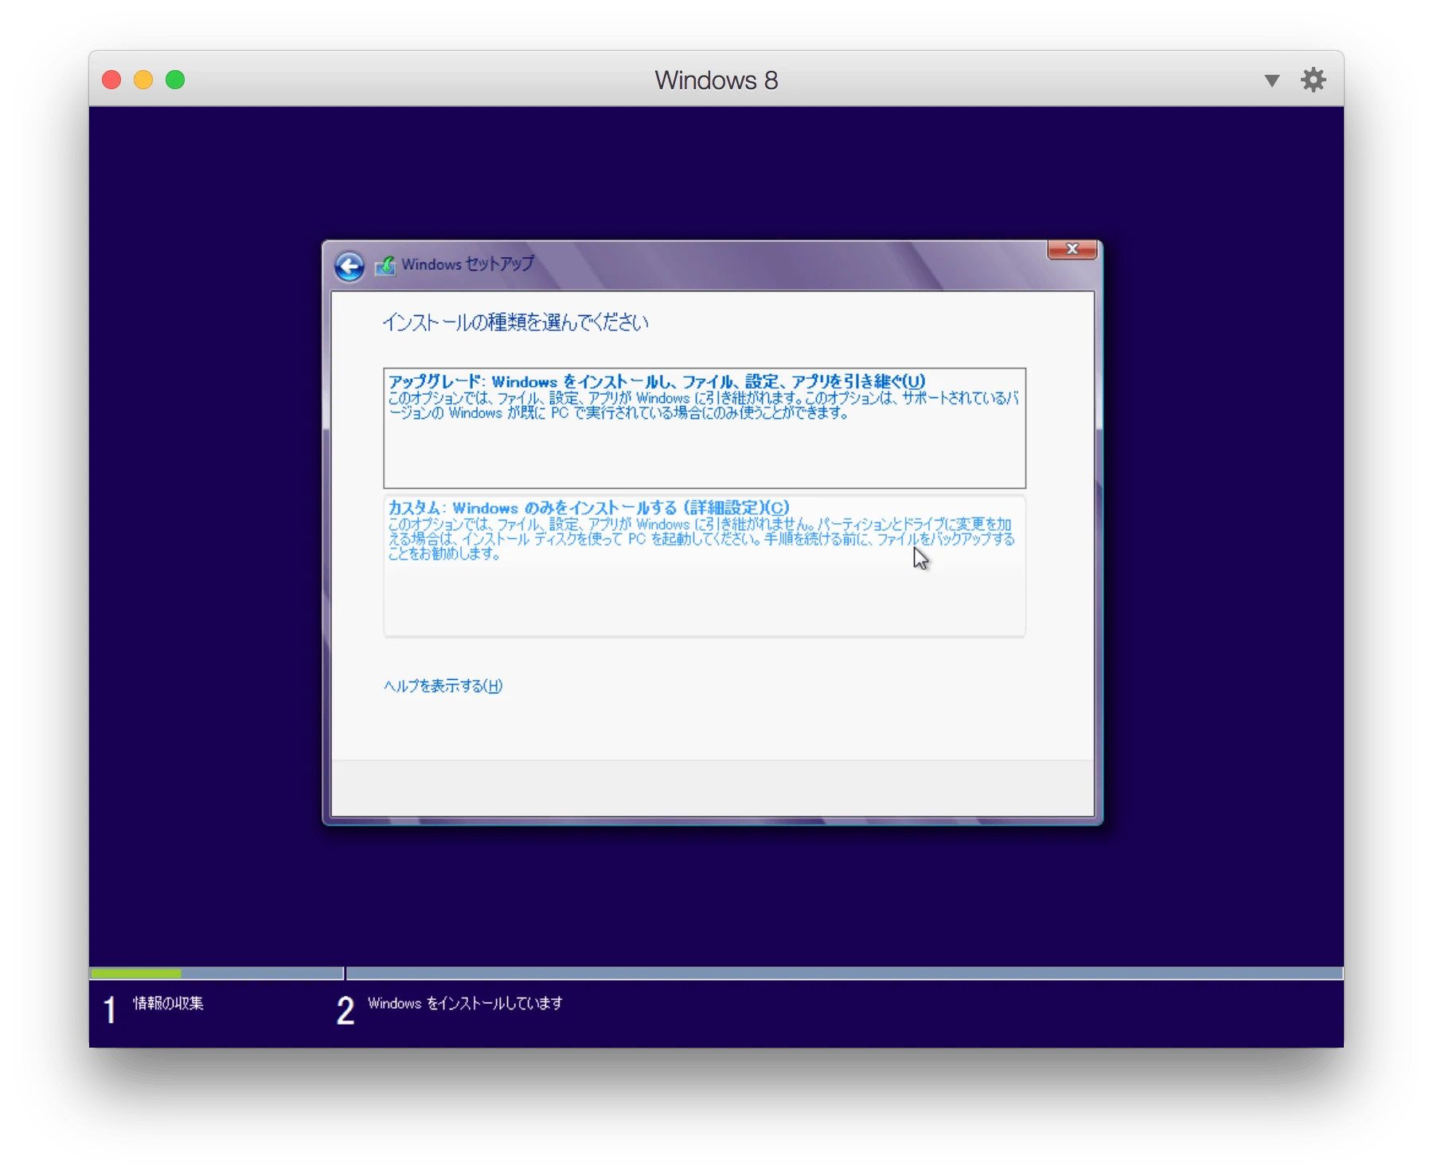Expand the triangle dropdown in the VM title bar

click(x=1271, y=80)
